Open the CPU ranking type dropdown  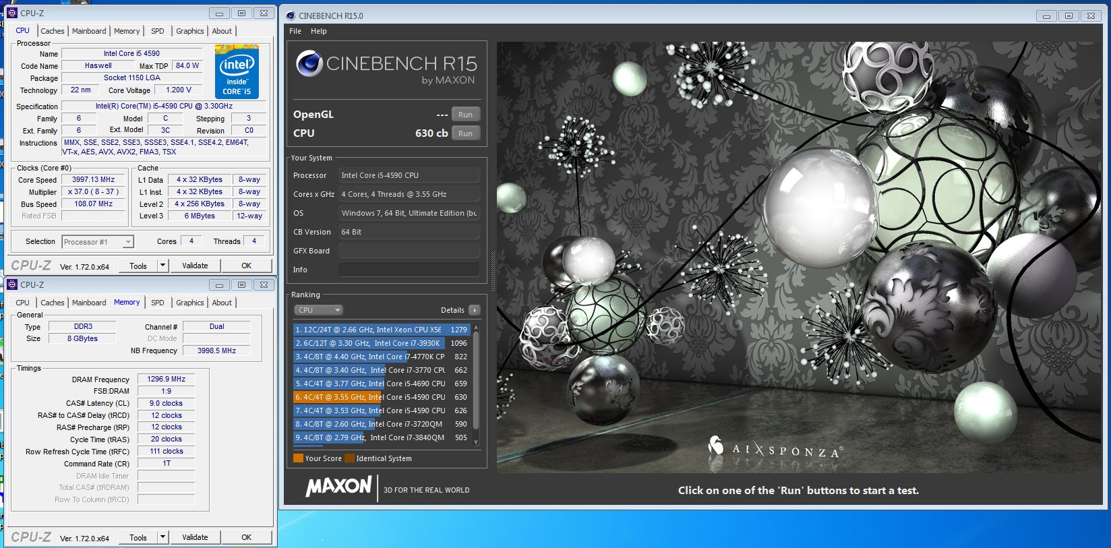318,310
